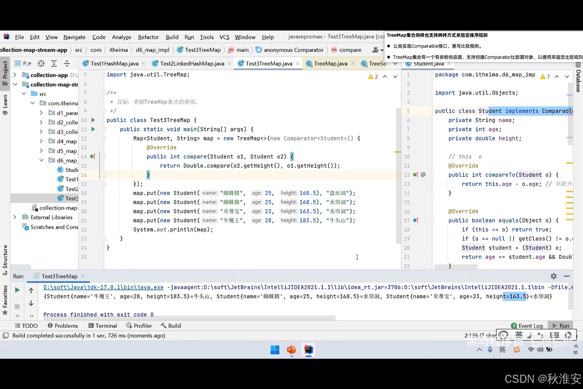Click Collapse All icon in Project toolbar
The image size is (583, 389).
click(67, 63)
